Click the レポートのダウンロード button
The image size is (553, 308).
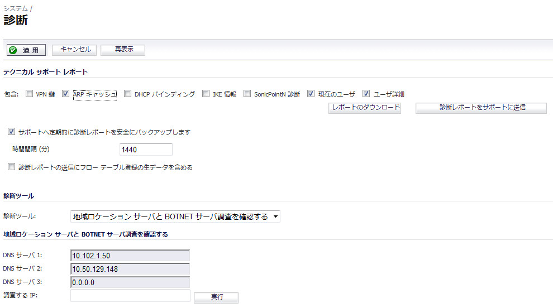coord(365,108)
